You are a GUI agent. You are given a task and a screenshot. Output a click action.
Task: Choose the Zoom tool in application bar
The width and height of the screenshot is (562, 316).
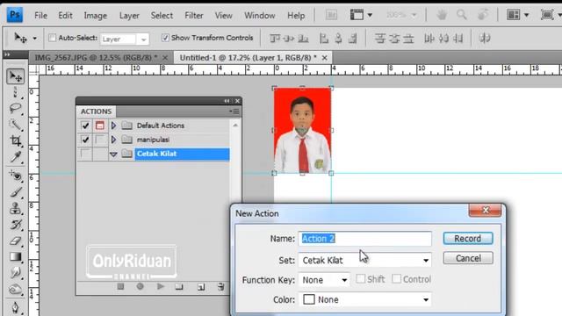pos(462,15)
